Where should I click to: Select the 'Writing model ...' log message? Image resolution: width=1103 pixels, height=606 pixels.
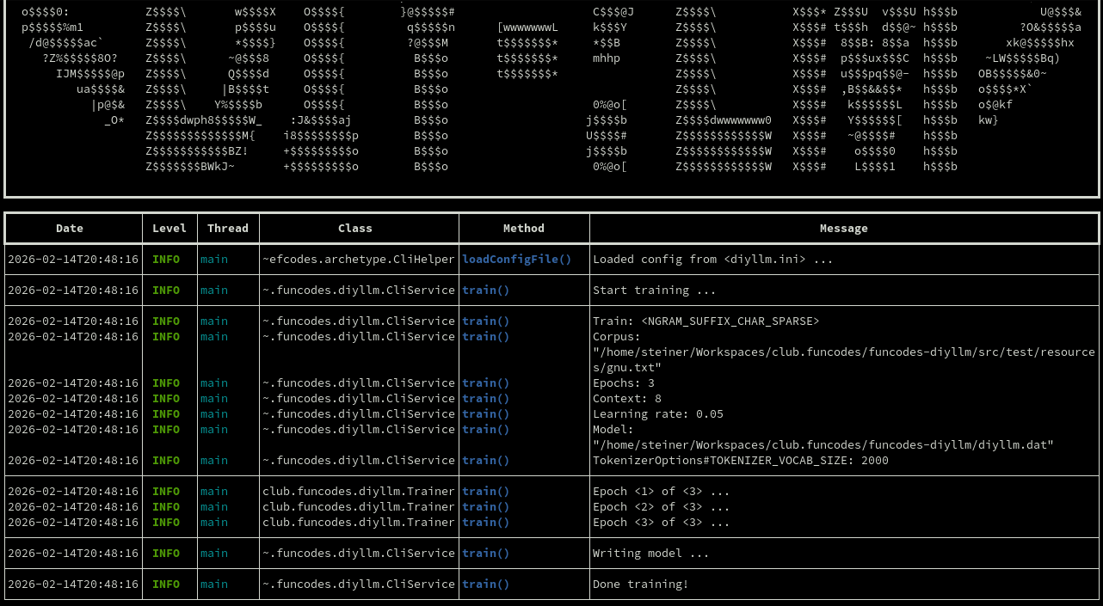tap(650, 553)
